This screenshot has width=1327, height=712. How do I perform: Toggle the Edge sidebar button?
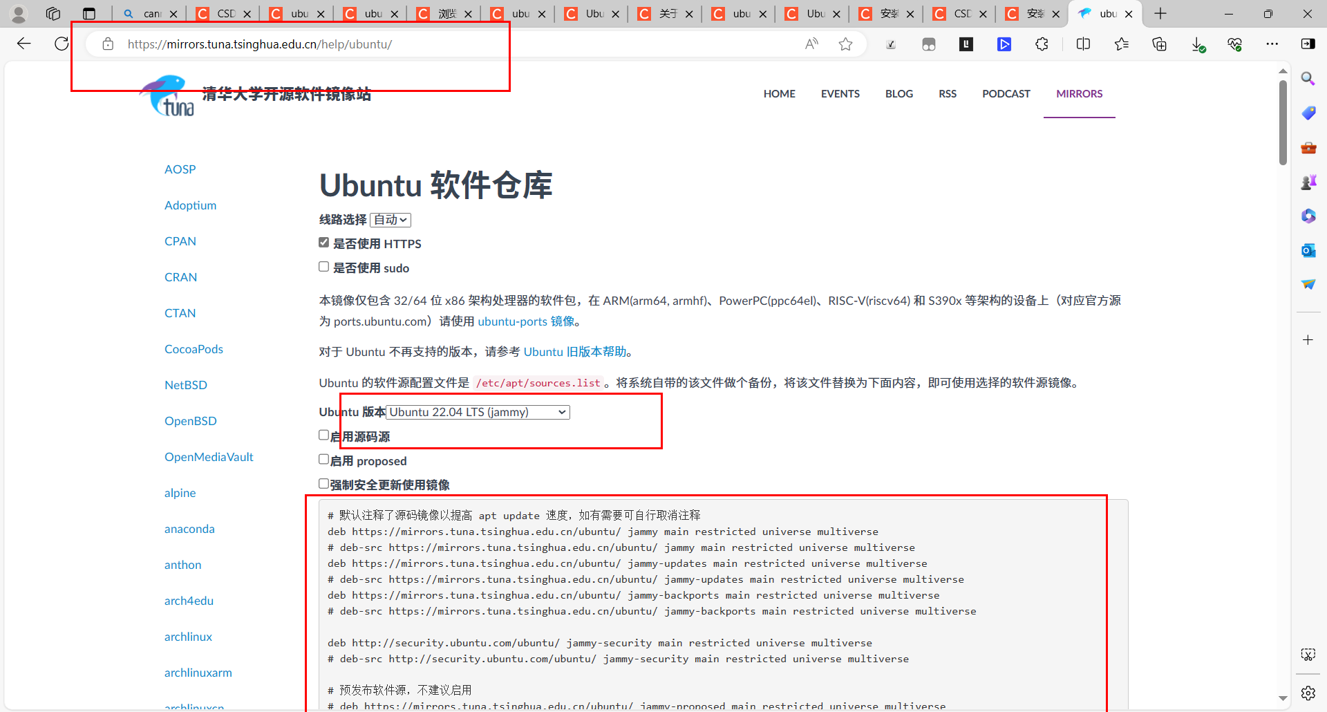[1308, 44]
